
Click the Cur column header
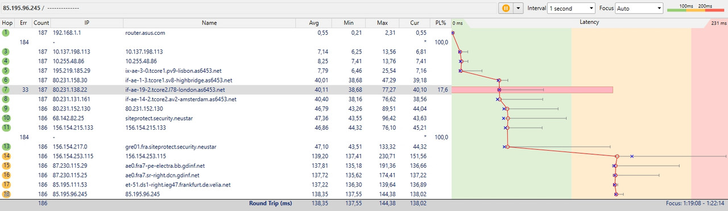click(x=415, y=23)
